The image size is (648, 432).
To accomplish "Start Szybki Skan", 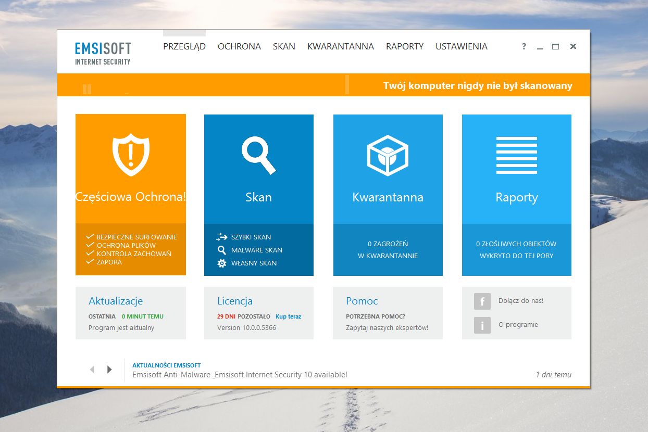I will 251,237.
